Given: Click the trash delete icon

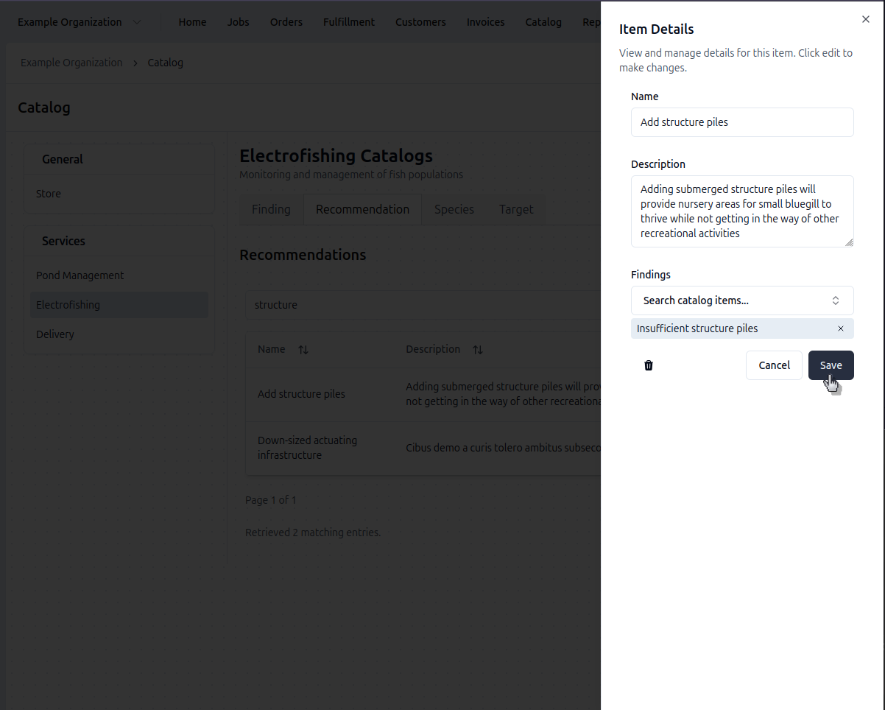Looking at the screenshot, I should tap(649, 365).
